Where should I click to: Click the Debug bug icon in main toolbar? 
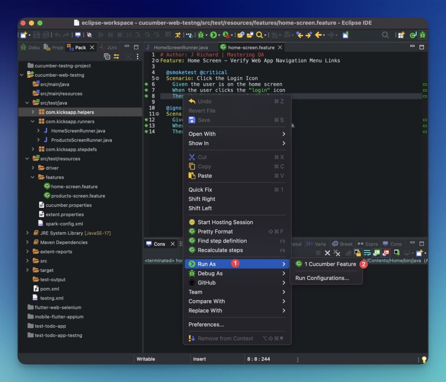tap(201, 35)
